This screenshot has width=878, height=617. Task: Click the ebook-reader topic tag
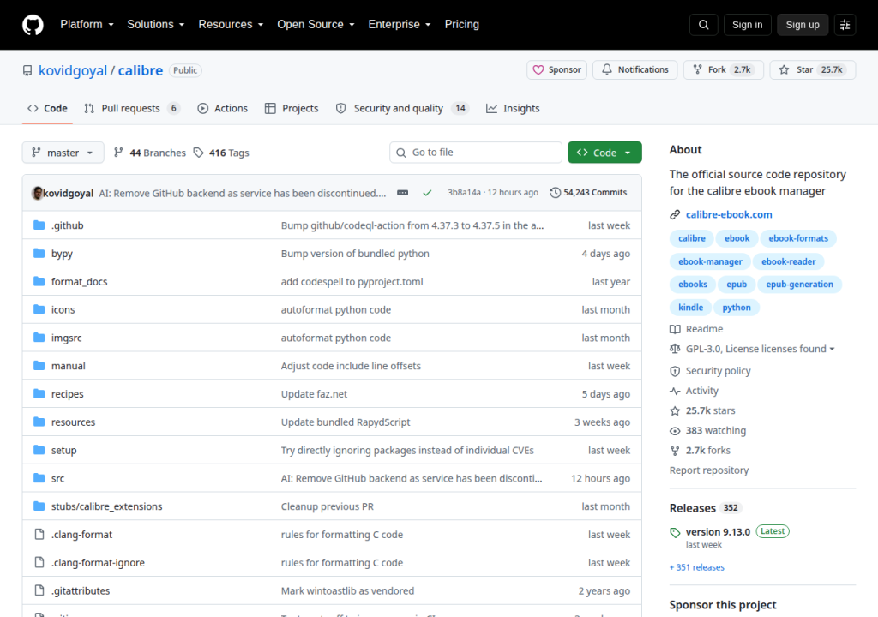(x=788, y=261)
